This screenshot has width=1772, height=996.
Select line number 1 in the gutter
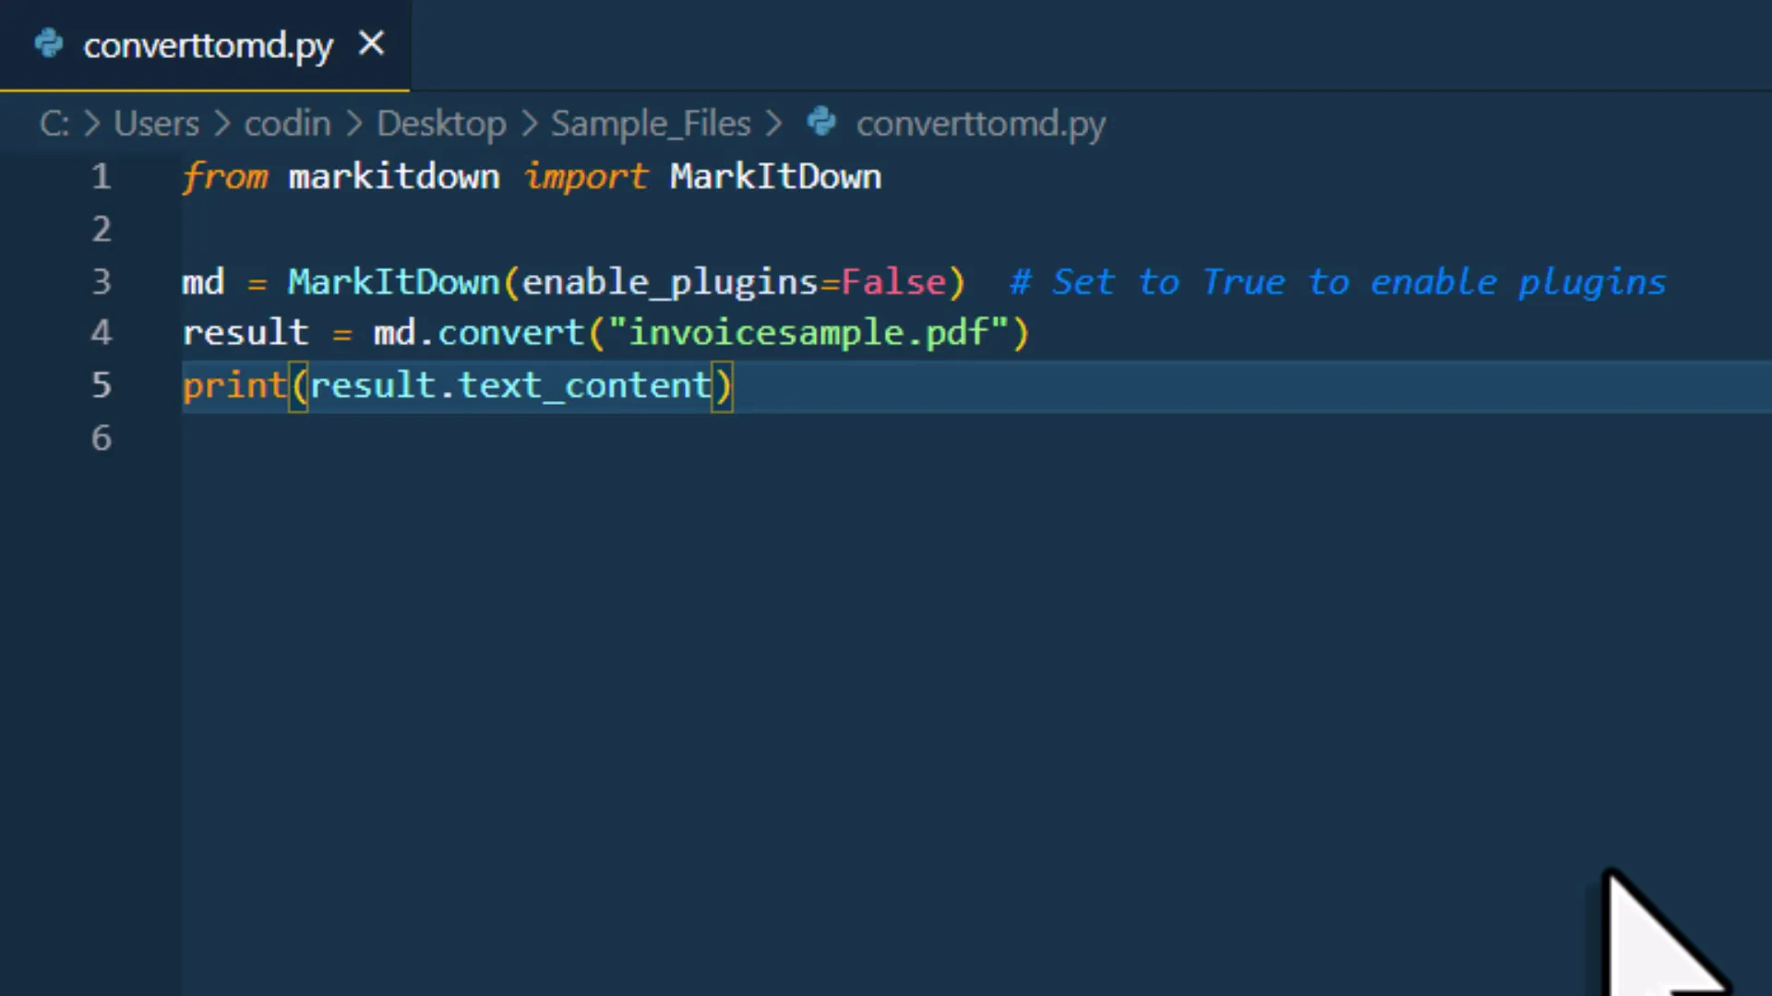coord(102,176)
